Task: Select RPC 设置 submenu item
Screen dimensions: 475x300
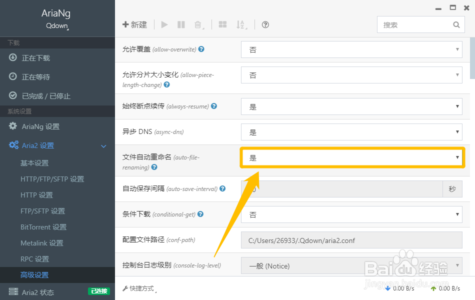Action: point(35,259)
